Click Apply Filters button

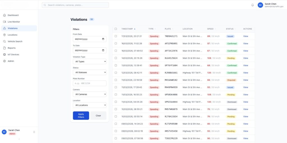point(81,116)
